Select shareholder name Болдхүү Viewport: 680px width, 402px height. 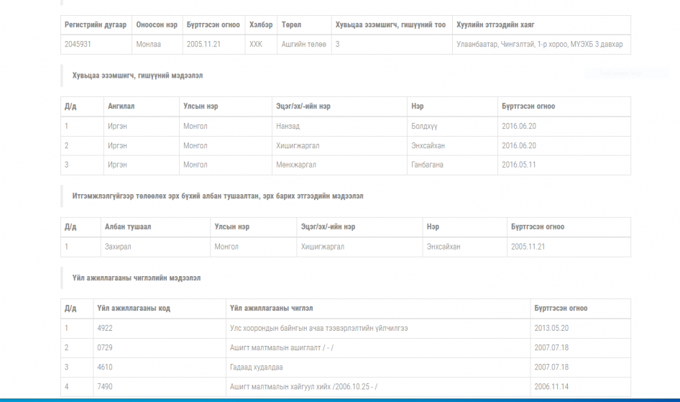click(424, 126)
